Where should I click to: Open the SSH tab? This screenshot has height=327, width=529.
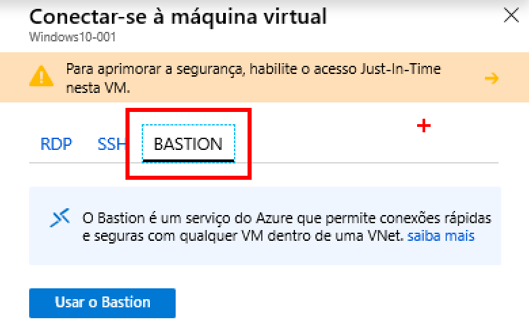[112, 144]
